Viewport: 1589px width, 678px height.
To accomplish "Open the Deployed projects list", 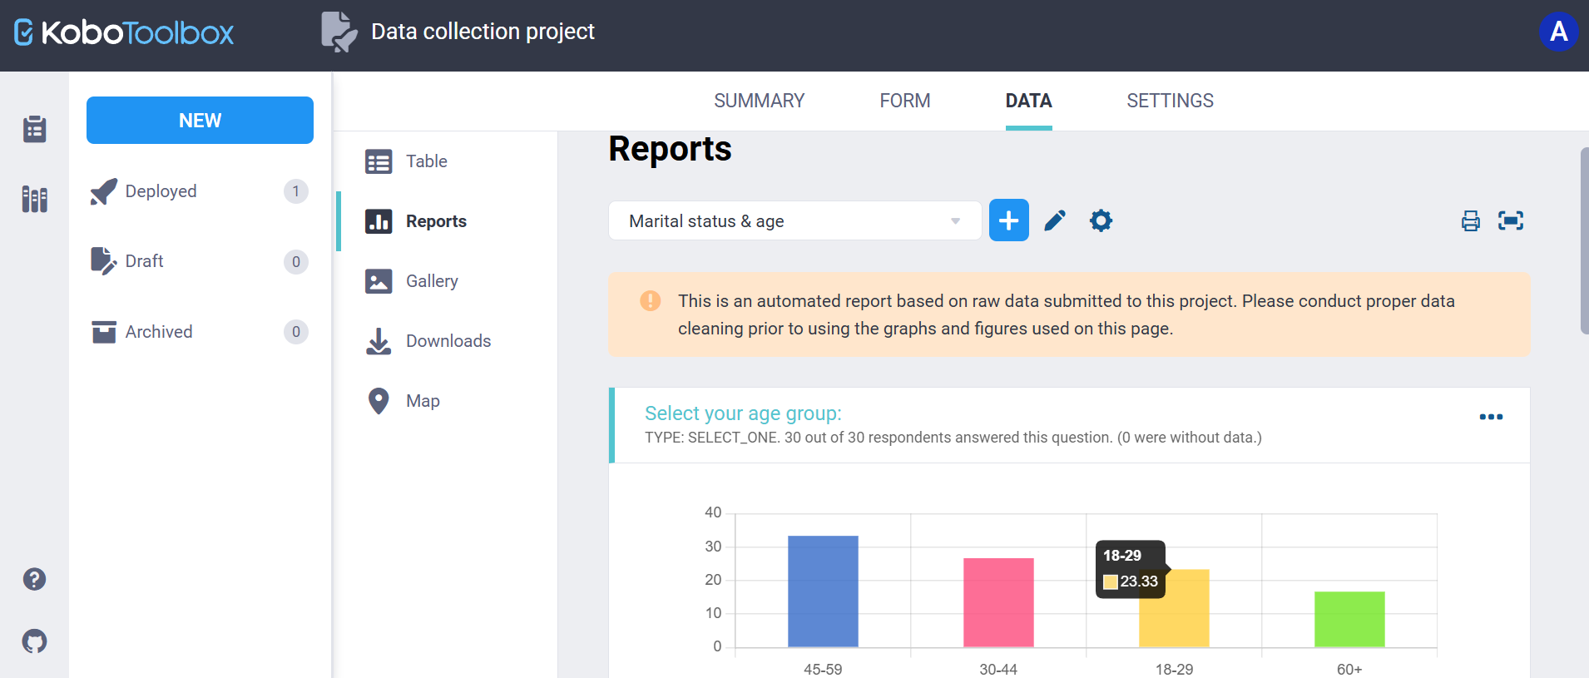I will [x=161, y=191].
